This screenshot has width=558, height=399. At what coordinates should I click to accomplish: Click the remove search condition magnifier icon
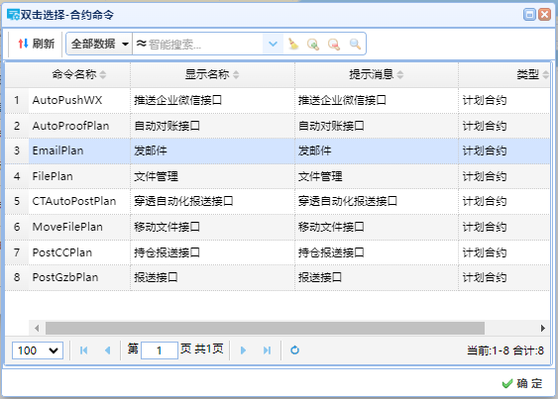click(x=334, y=45)
